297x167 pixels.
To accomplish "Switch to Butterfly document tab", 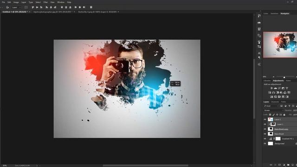I will [97, 12].
